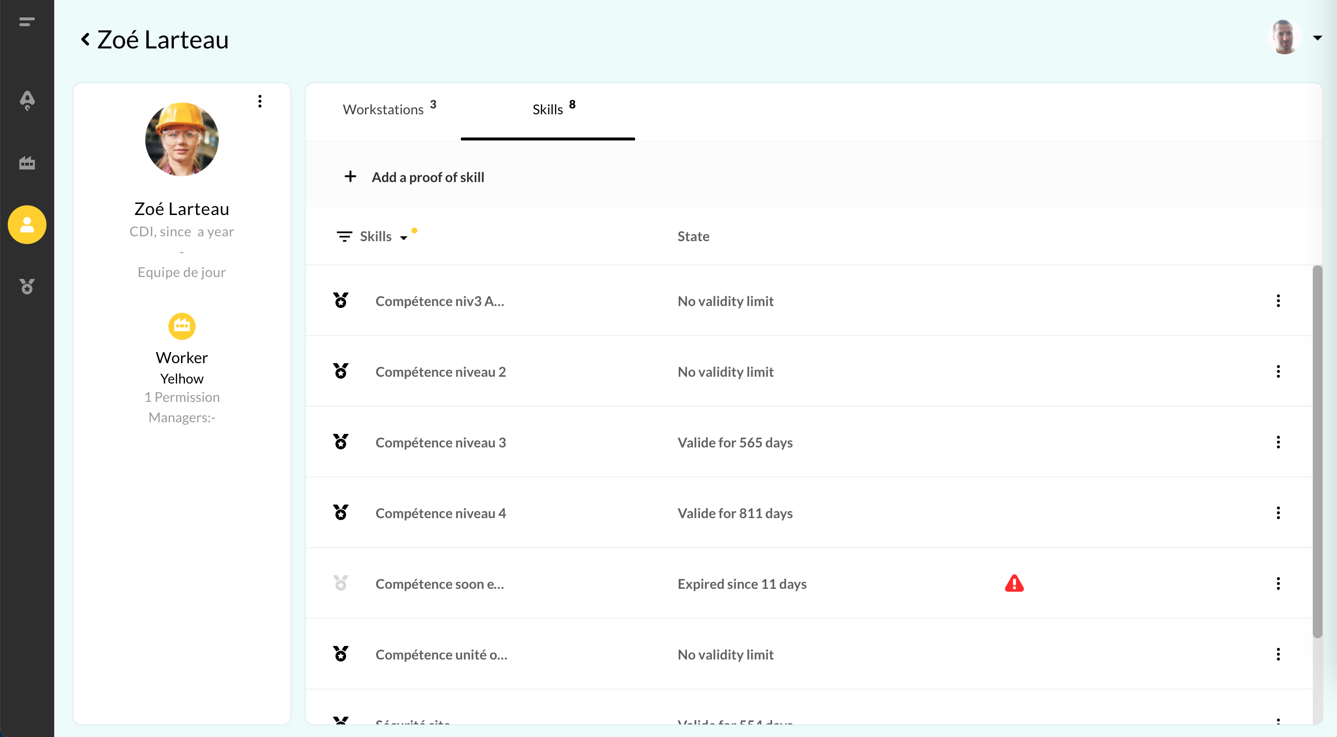Viewport: 1337px width, 737px height.
Task: Open the expired Compétence soon e... skill row
Action: click(440, 583)
